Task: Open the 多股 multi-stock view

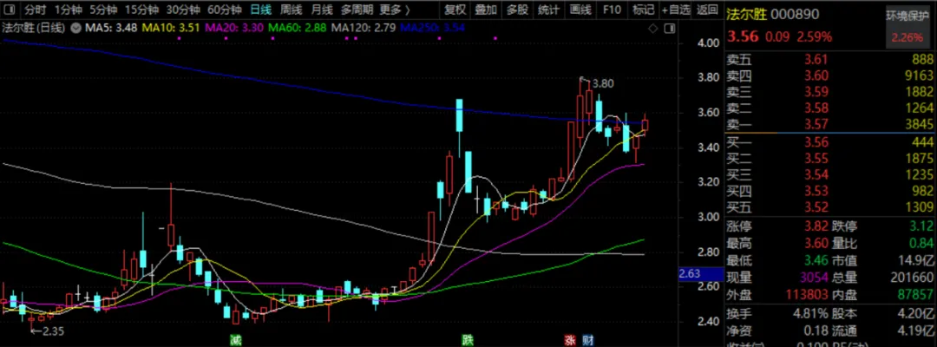Action: [517, 10]
